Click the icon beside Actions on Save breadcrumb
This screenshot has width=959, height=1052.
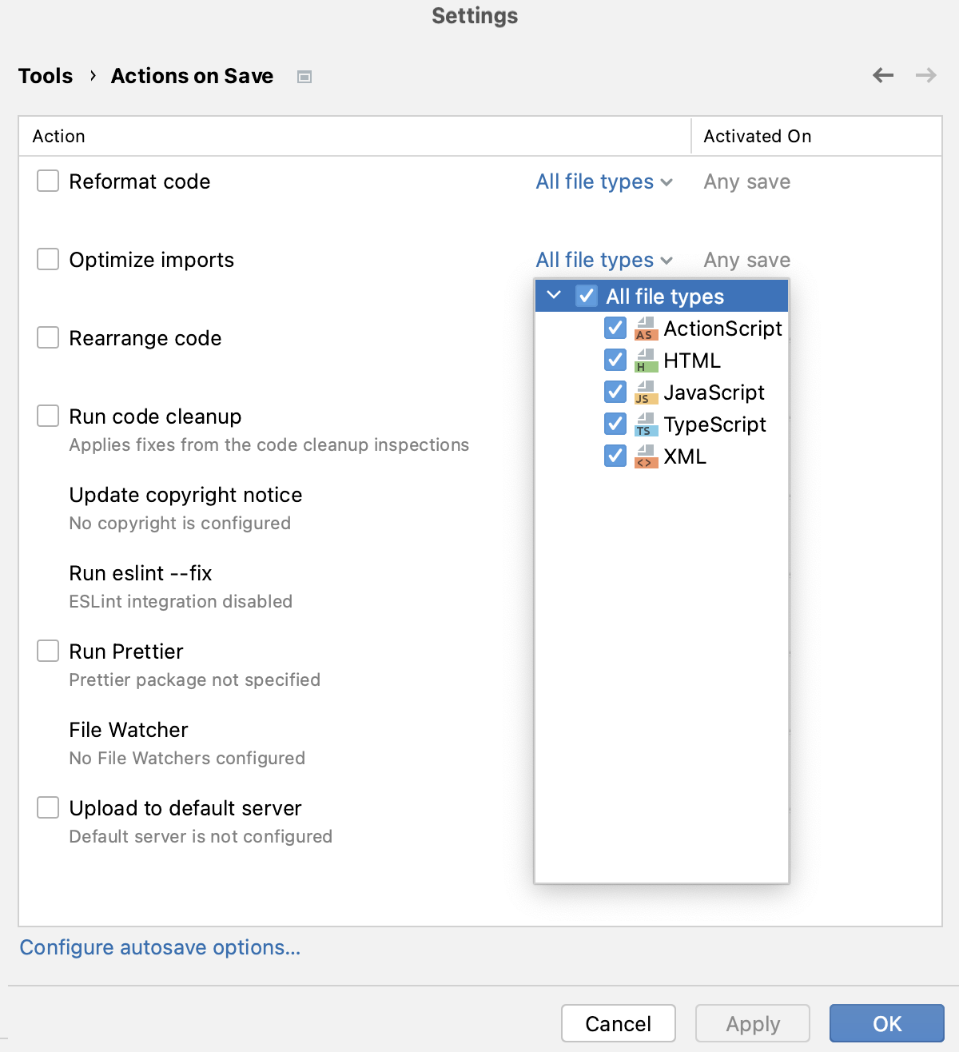304,76
